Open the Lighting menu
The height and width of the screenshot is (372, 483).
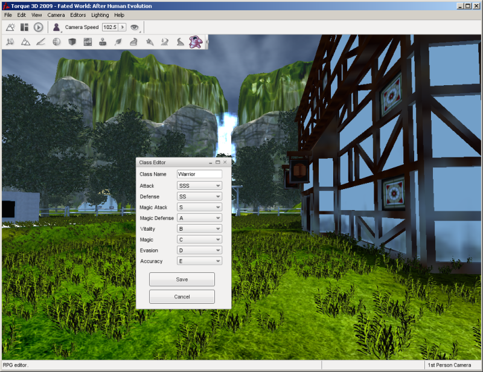[100, 14]
